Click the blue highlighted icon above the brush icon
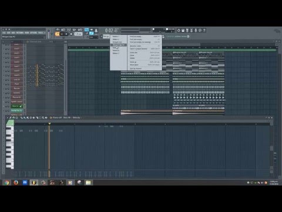 click(86, 29)
